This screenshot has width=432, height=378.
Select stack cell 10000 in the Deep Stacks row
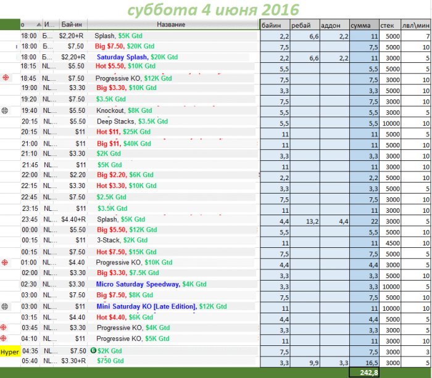[x=390, y=123]
